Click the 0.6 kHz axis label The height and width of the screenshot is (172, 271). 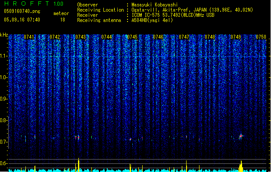click(x=4, y=163)
